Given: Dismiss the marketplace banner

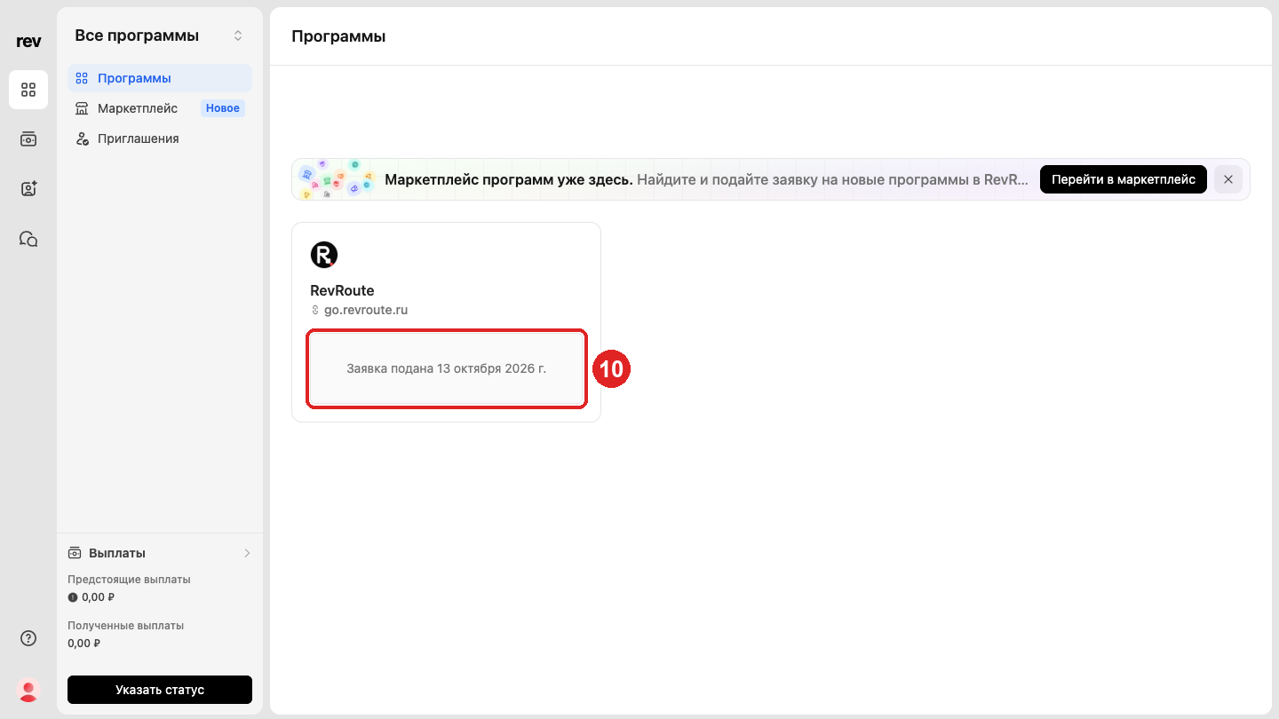Looking at the screenshot, I should coord(1228,179).
